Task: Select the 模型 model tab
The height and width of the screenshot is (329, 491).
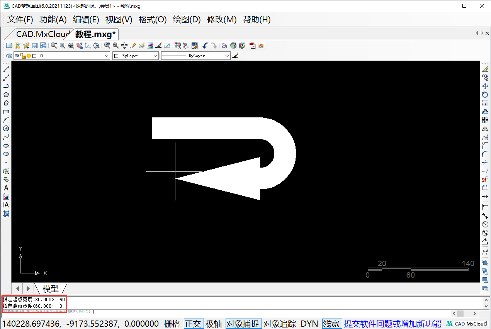Action: click(x=51, y=288)
